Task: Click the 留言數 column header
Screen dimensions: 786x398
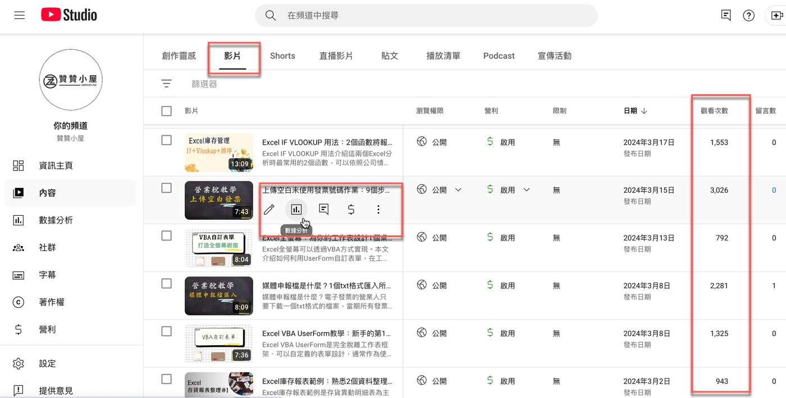Action: [x=766, y=111]
